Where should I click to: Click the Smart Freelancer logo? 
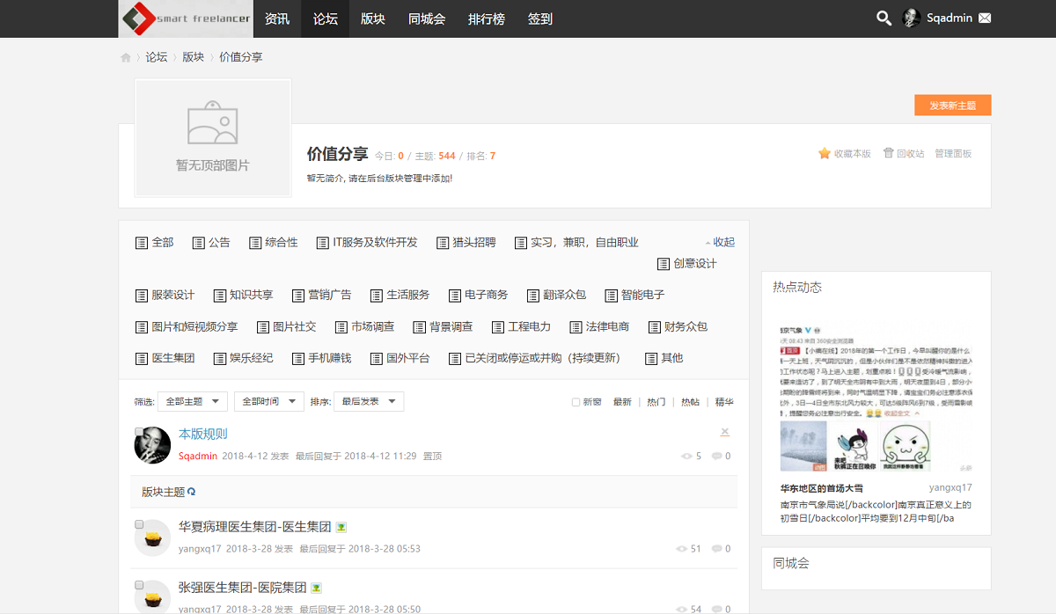click(x=186, y=18)
